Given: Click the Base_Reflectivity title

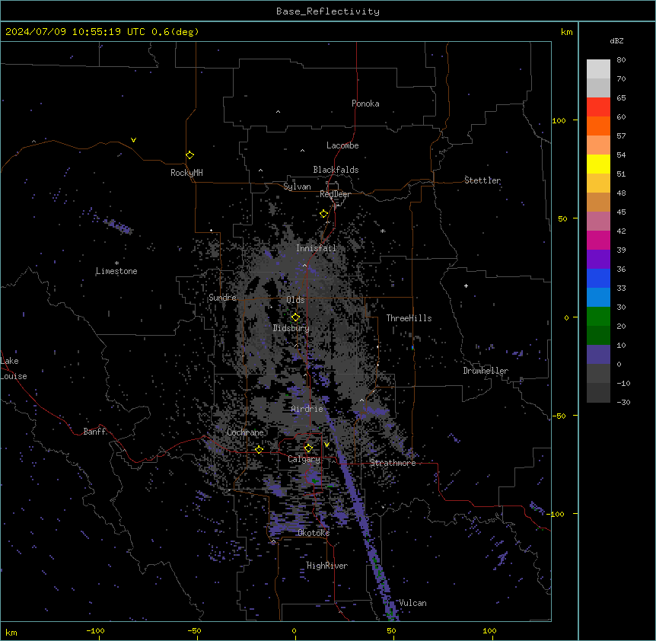Looking at the screenshot, I should 328,11.
